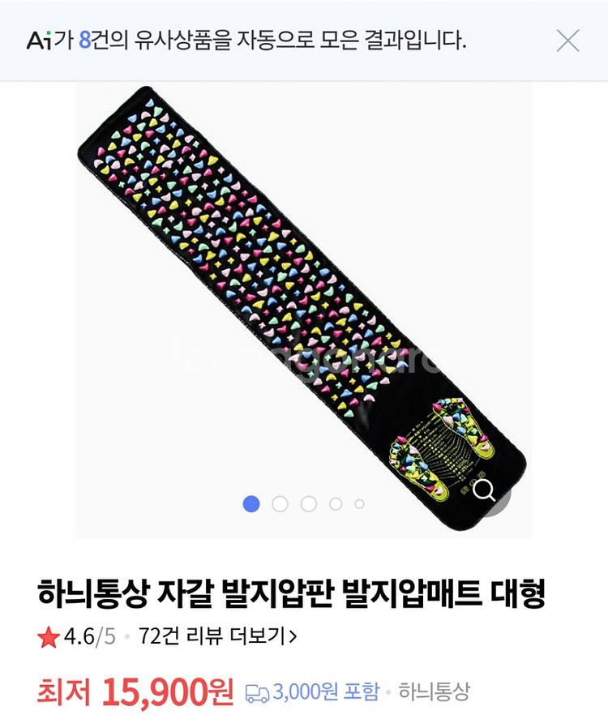Tap the delivery truck icon
This screenshot has height=719, width=608.
pos(257,693)
